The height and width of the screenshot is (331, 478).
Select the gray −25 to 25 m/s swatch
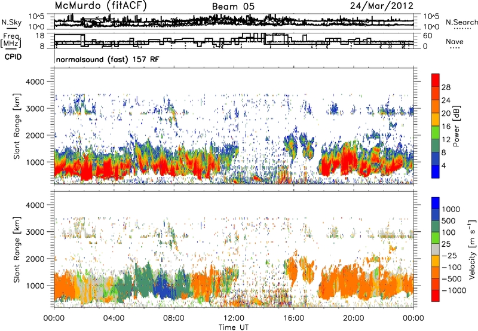pos(436,249)
